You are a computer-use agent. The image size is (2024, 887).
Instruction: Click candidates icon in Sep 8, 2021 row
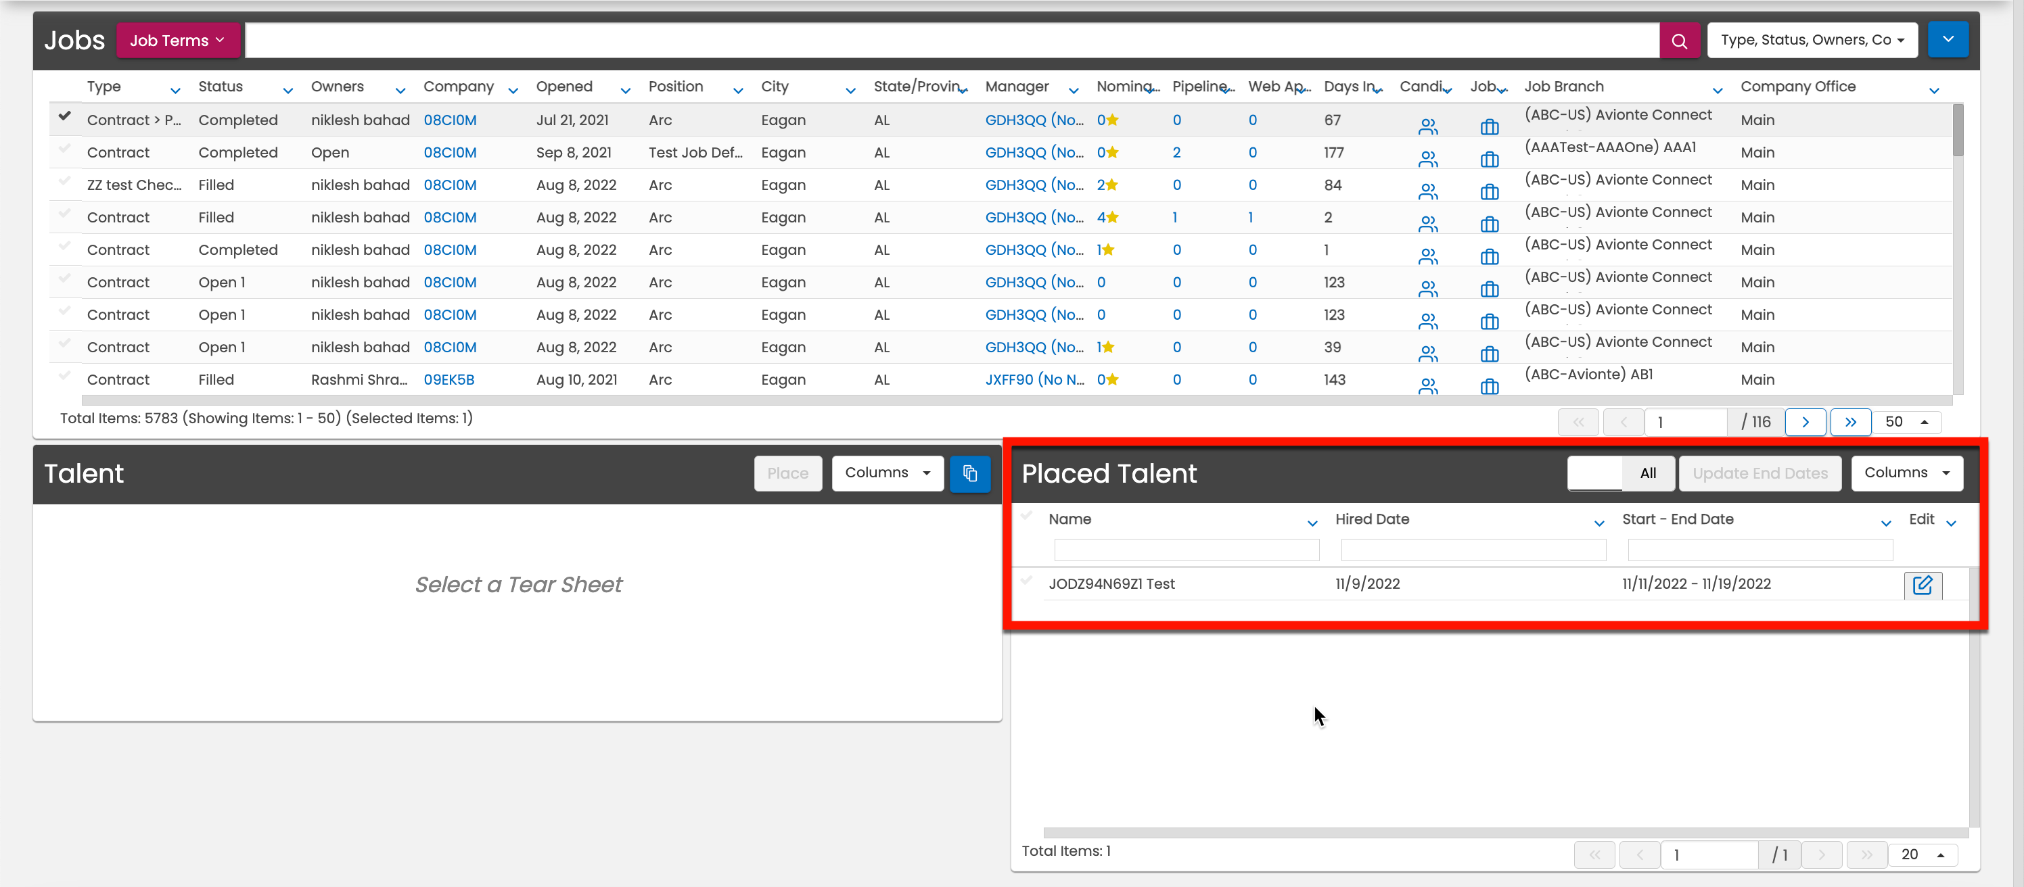point(1427,160)
